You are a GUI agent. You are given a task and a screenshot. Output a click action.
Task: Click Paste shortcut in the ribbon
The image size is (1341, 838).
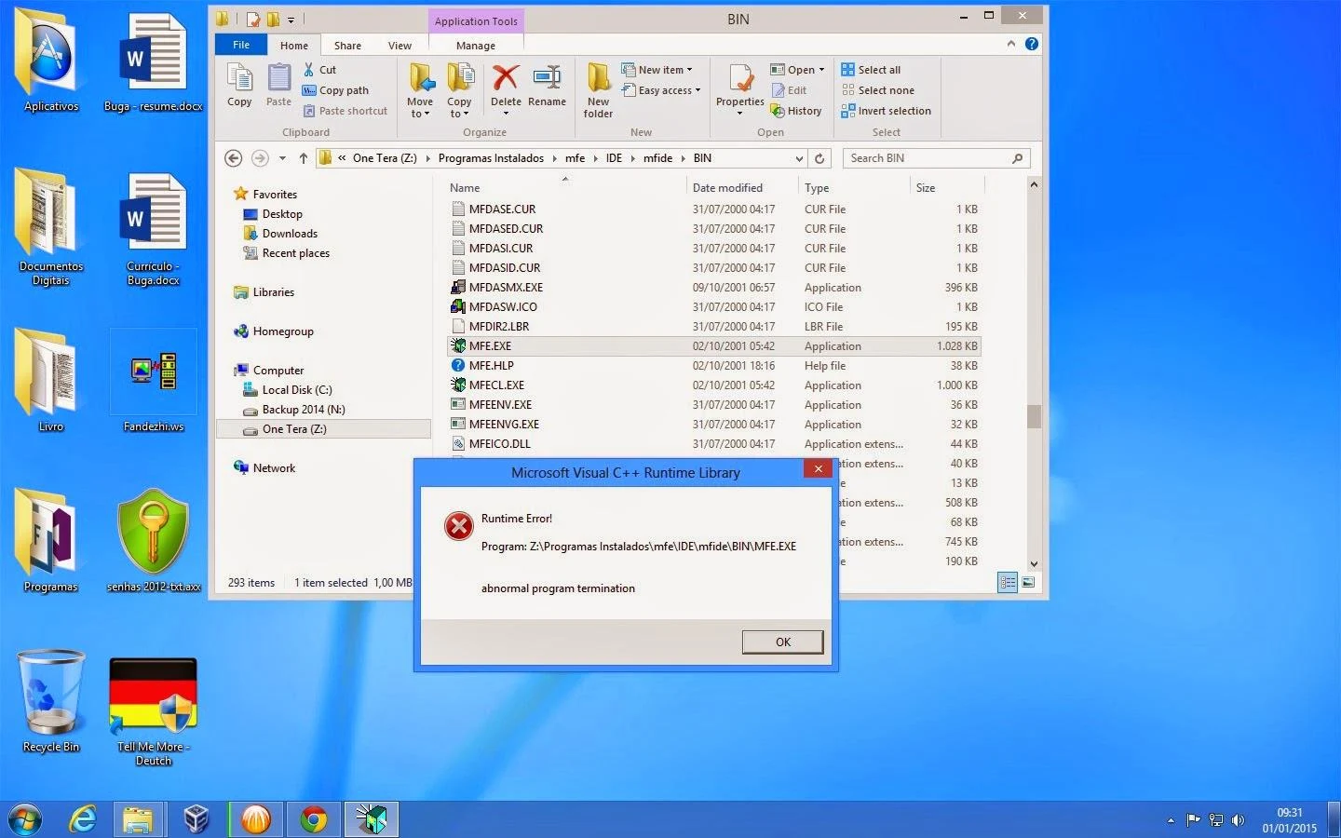[345, 111]
